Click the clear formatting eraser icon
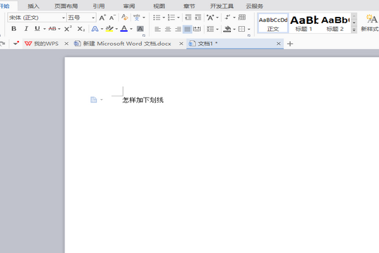Viewport: 379px width, 253px height. click(125, 17)
